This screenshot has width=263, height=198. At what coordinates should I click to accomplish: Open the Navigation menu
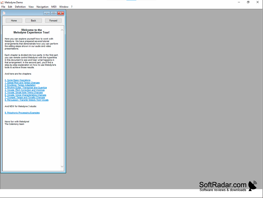click(x=42, y=7)
